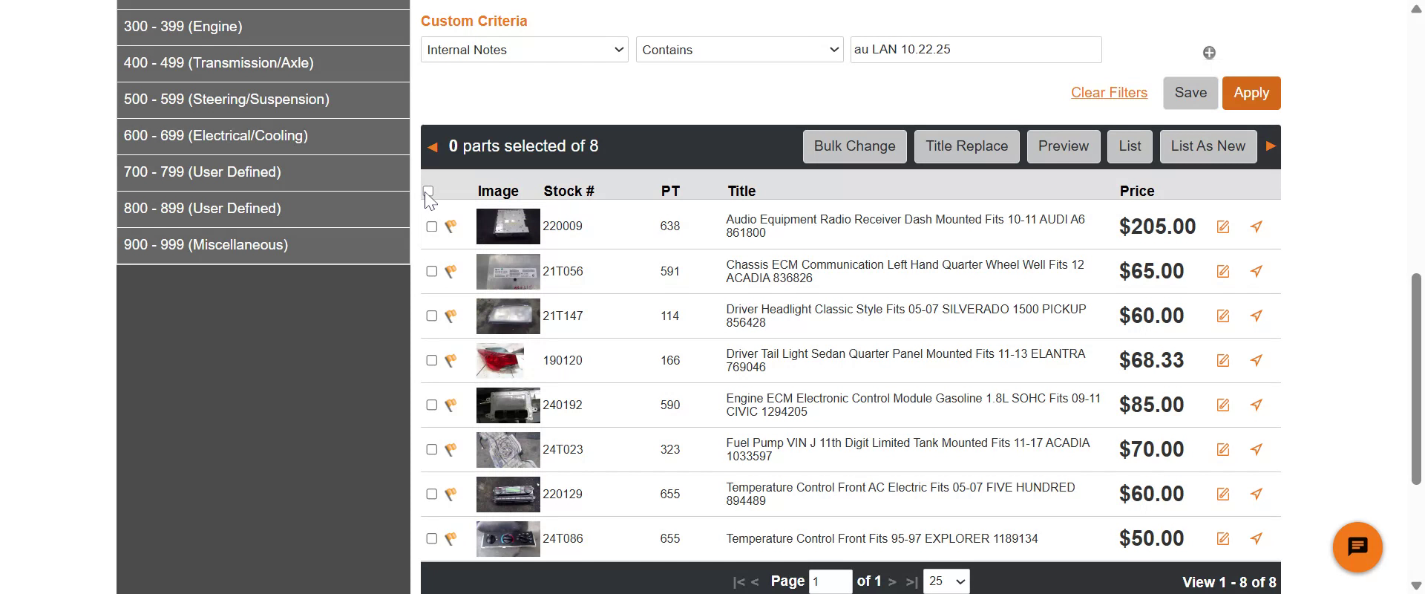Screen dimensions: 1425x594
Task: Click the gray Save button
Action: pos(1190,93)
